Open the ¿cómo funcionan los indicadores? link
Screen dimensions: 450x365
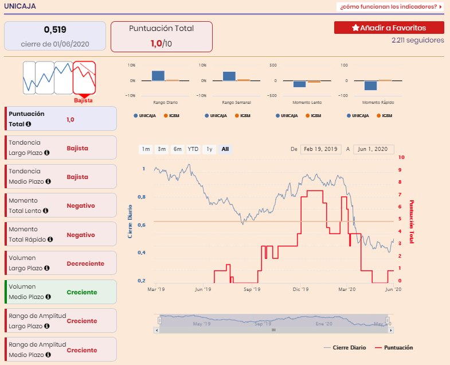click(390, 7)
